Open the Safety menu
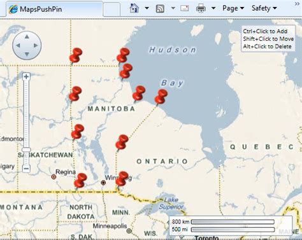302x240 pixels. [x=264, y=8]
